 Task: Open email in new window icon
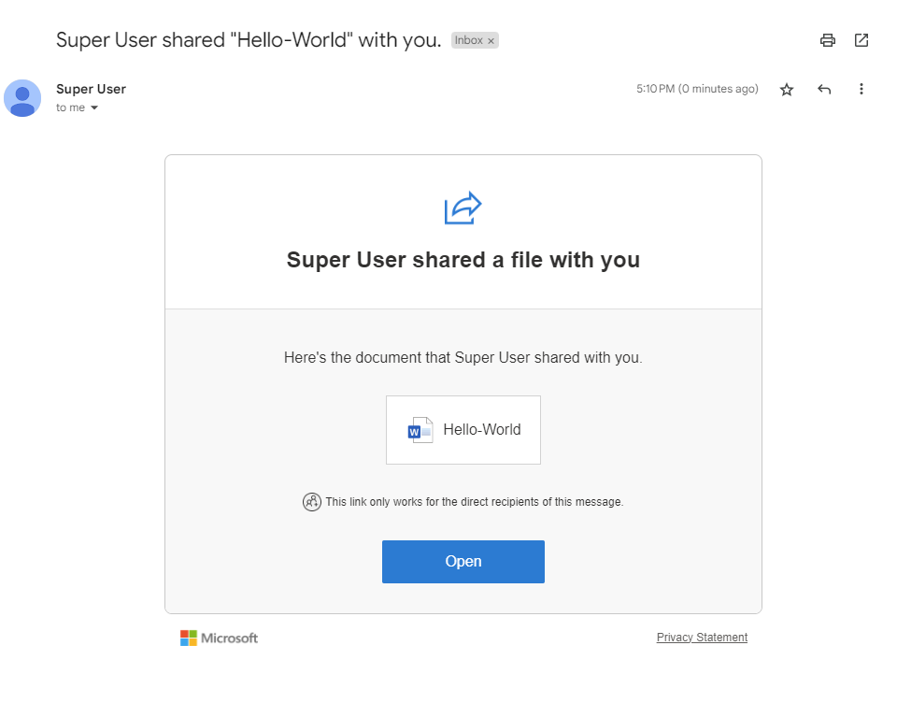861,40
